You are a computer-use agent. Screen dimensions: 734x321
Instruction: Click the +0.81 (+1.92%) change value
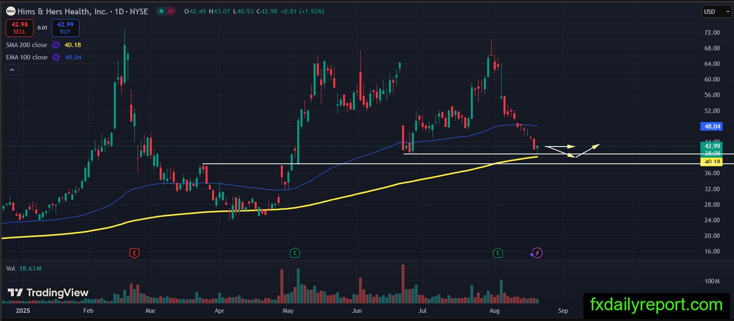[x=302, y=11]
